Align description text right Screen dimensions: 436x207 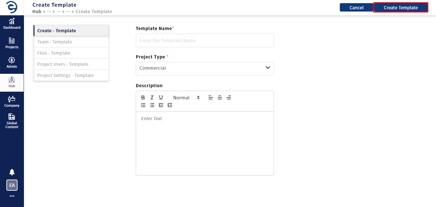pos(229,97)
